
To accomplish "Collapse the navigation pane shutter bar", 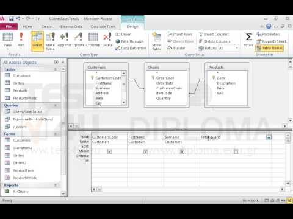I will click(x=63, y=62).
